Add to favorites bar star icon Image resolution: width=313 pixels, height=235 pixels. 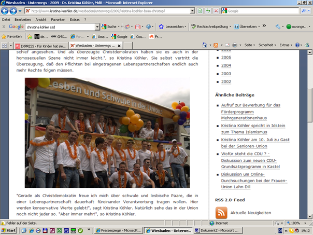pyautogui.click(x=30, y=36)
